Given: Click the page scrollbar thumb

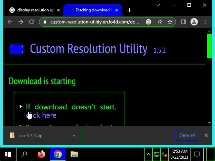Looking at the screenshot, I should [x=209, y=46].
